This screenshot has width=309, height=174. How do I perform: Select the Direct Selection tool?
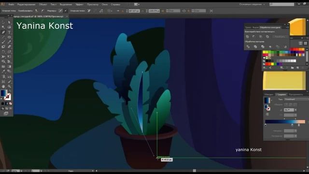tap(9, 22)
